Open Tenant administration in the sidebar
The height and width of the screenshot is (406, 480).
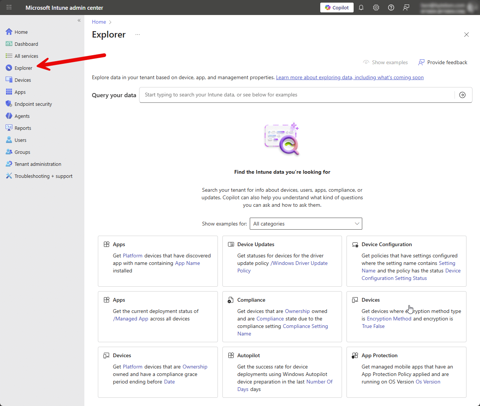tap(37, 164)
